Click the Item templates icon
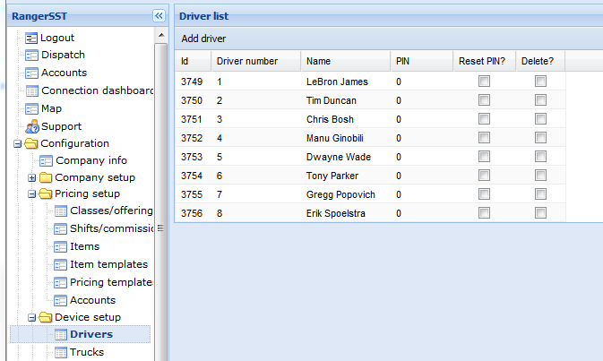This screenshot has width=603, height=361. pyautogui.click(x=61, y=264)
